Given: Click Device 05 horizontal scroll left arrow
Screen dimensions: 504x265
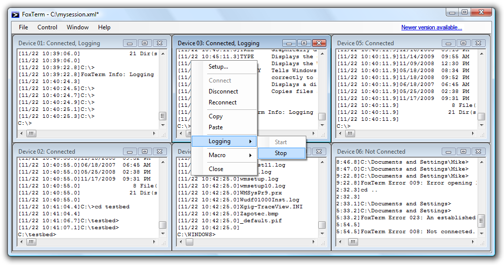Looking at the screenshot, I should (340, 133).
